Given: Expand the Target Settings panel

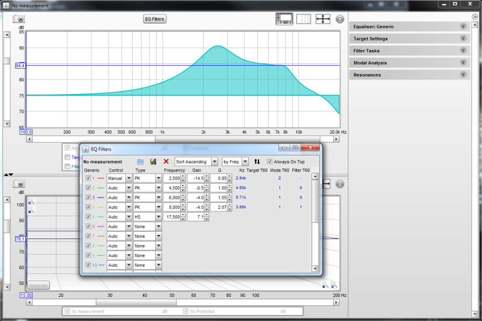Looking at the screenshot, I should [463, 39].
